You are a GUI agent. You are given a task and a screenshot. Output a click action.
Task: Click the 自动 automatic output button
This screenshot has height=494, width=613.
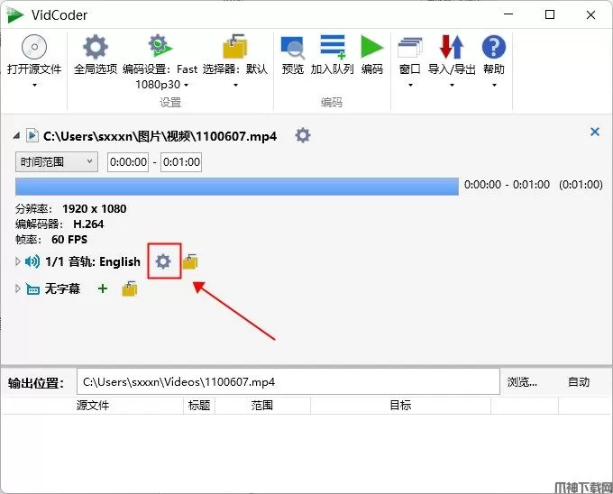click(579, 381)
